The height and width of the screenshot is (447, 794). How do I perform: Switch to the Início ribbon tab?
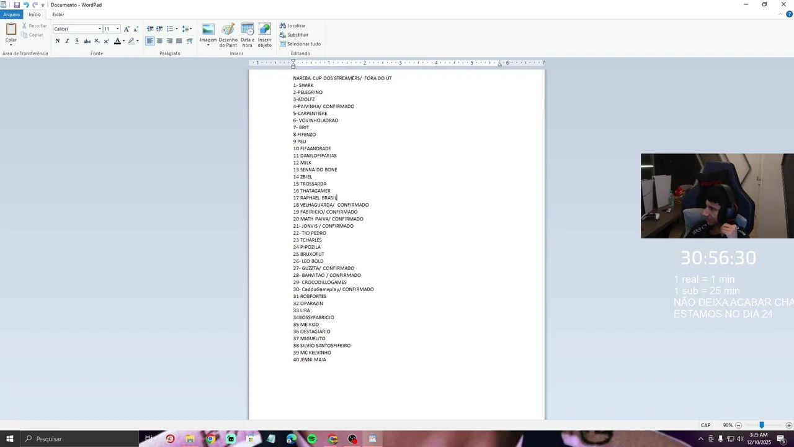pos(35,14)
